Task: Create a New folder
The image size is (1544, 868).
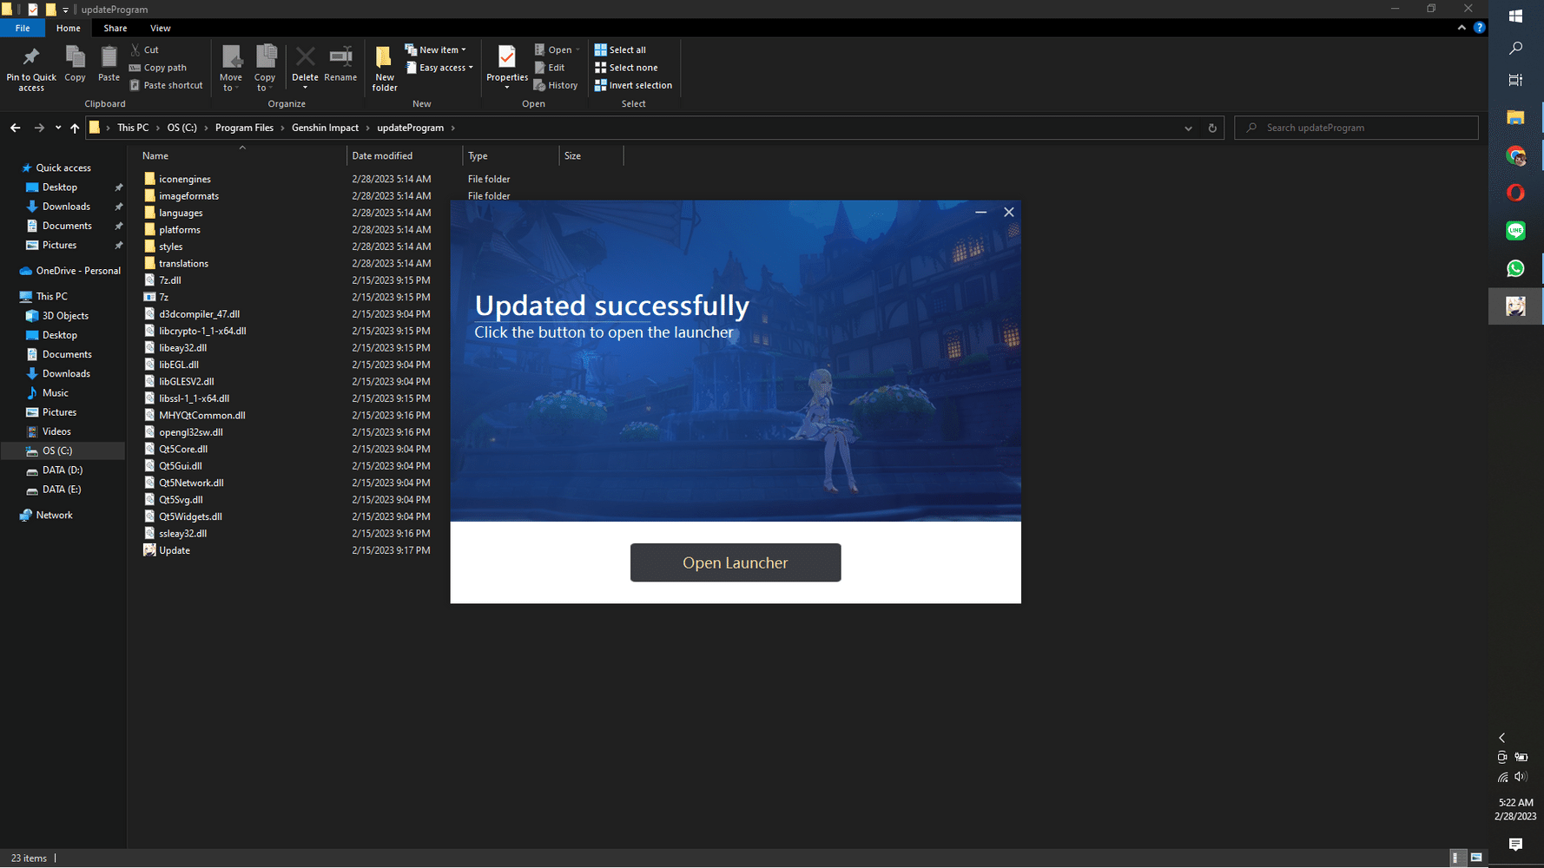Action: tap(384, 69)
